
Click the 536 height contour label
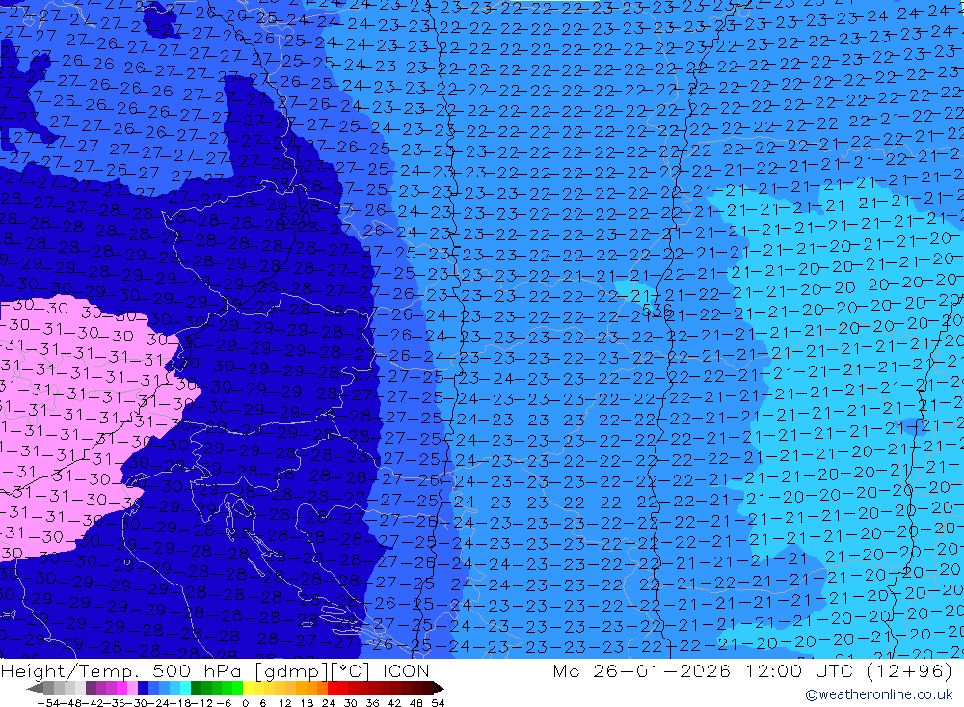click(656, 310)
